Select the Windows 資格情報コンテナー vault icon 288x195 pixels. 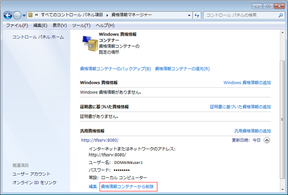(90, 43)
